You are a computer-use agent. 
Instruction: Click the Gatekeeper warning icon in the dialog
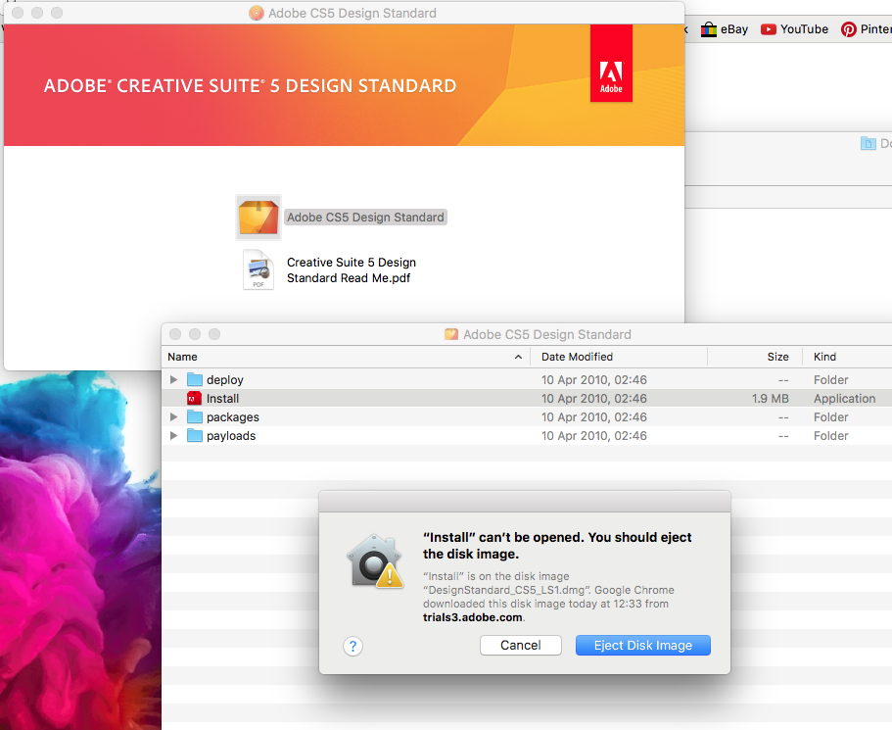[x=375, y=561]
